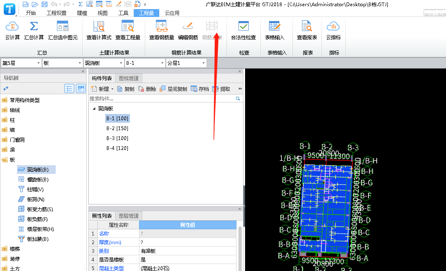
Task: Expand component toolbar overflow arrow
Action: tap(240, 89)
